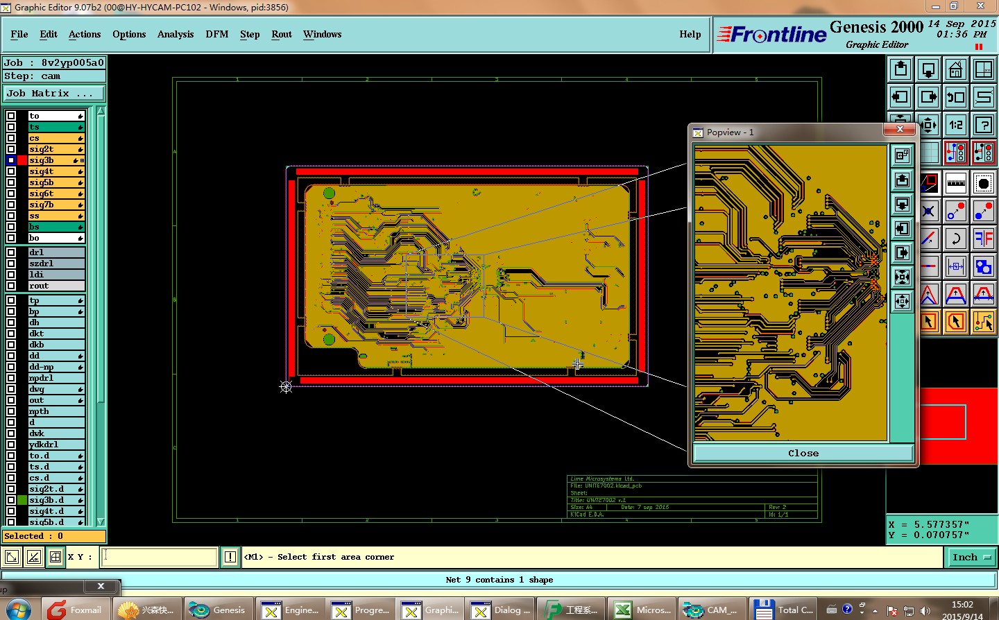Click the pan left icon in main toolbar

click(x=900, y=97)
